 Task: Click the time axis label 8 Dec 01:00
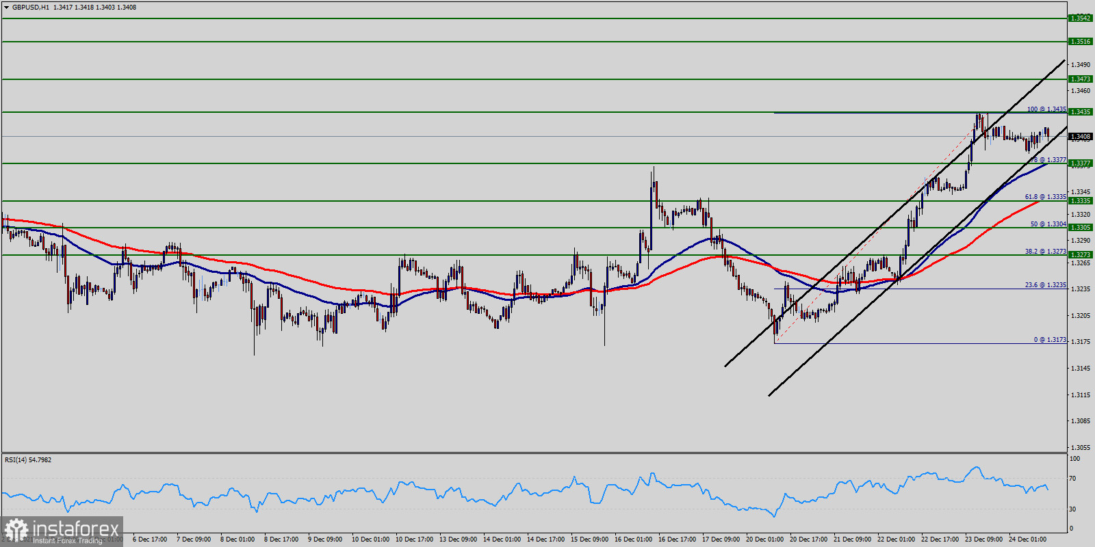coord(237,539)
